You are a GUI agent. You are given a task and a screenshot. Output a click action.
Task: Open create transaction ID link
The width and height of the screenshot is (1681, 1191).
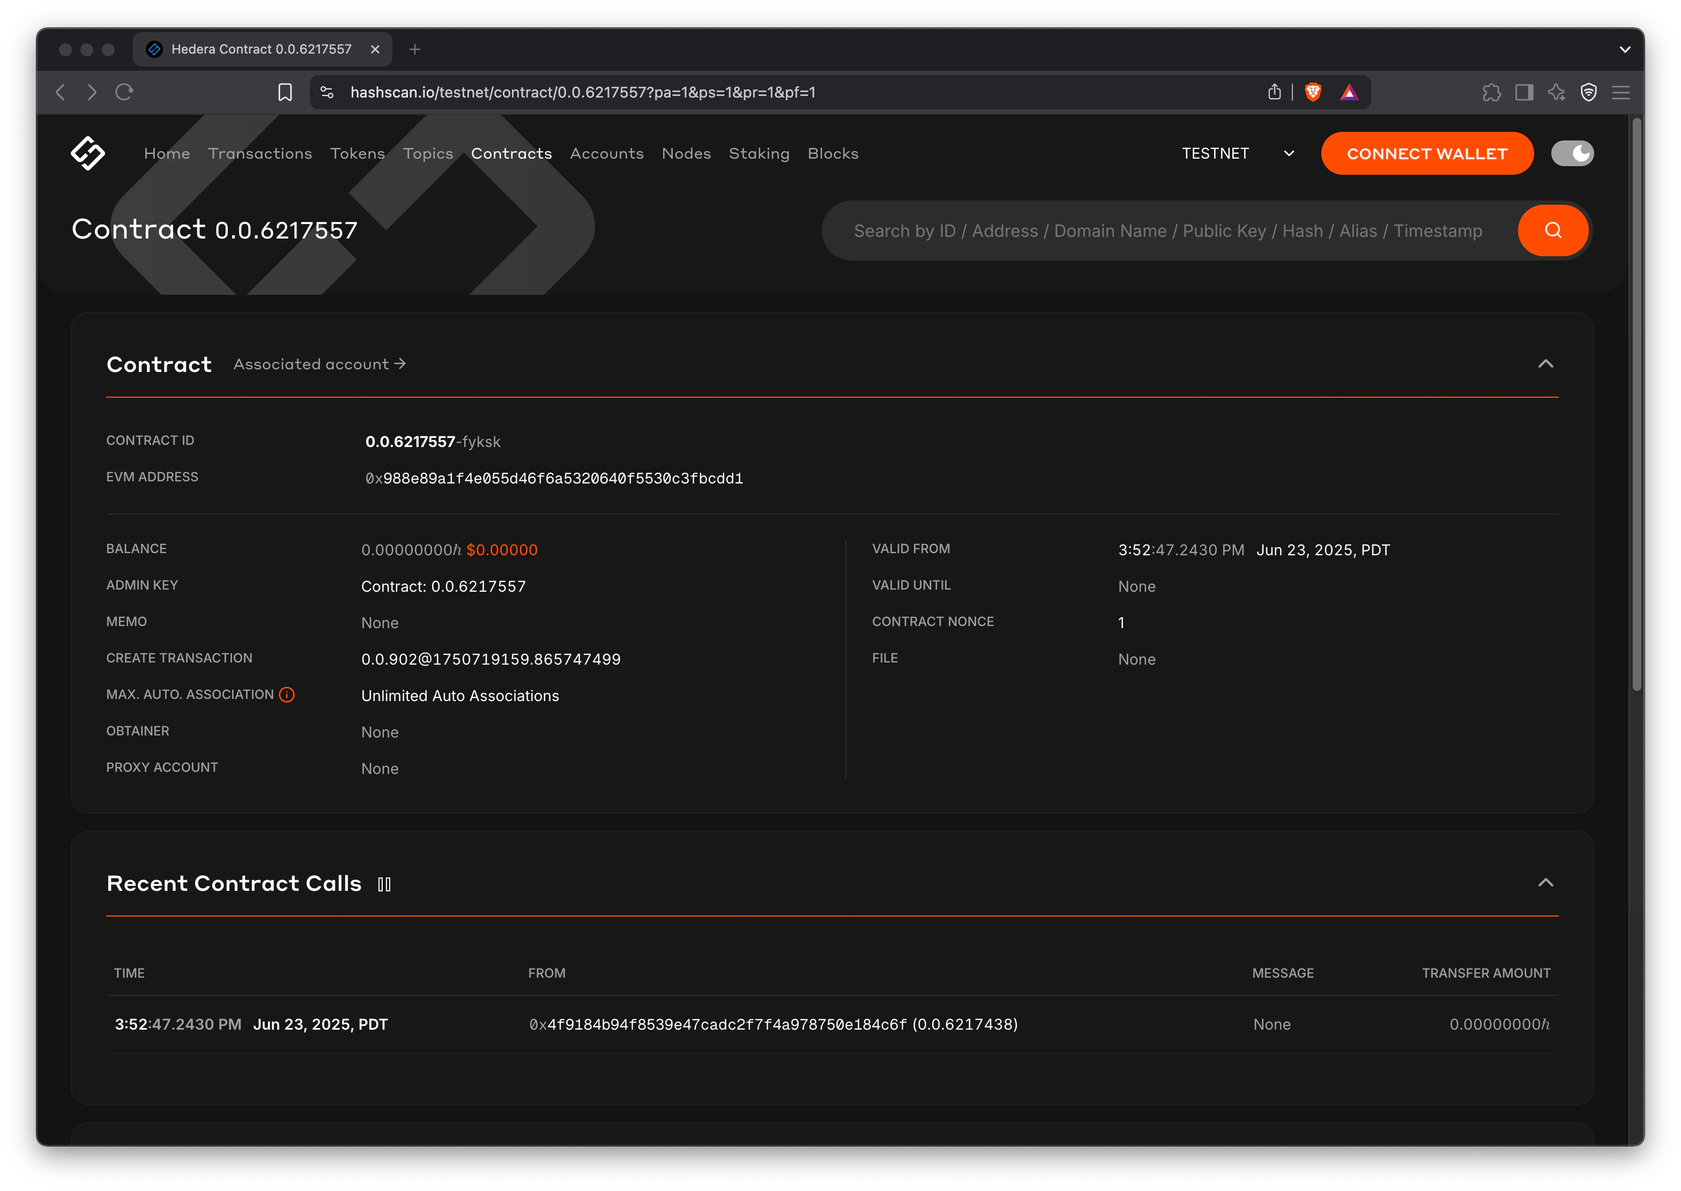coord(490,659)
